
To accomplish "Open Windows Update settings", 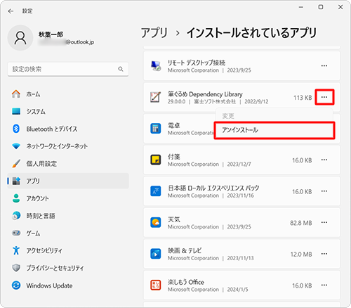I will point(68,285).
